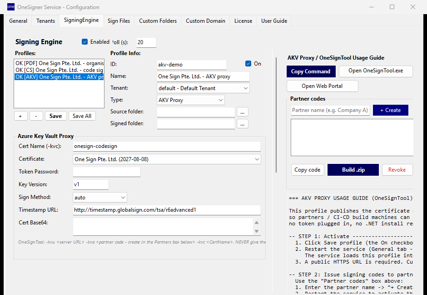The image size is (427, 295).
Task: Browse for Signed folder with ellipsis button
Action: tap(243, 124)
